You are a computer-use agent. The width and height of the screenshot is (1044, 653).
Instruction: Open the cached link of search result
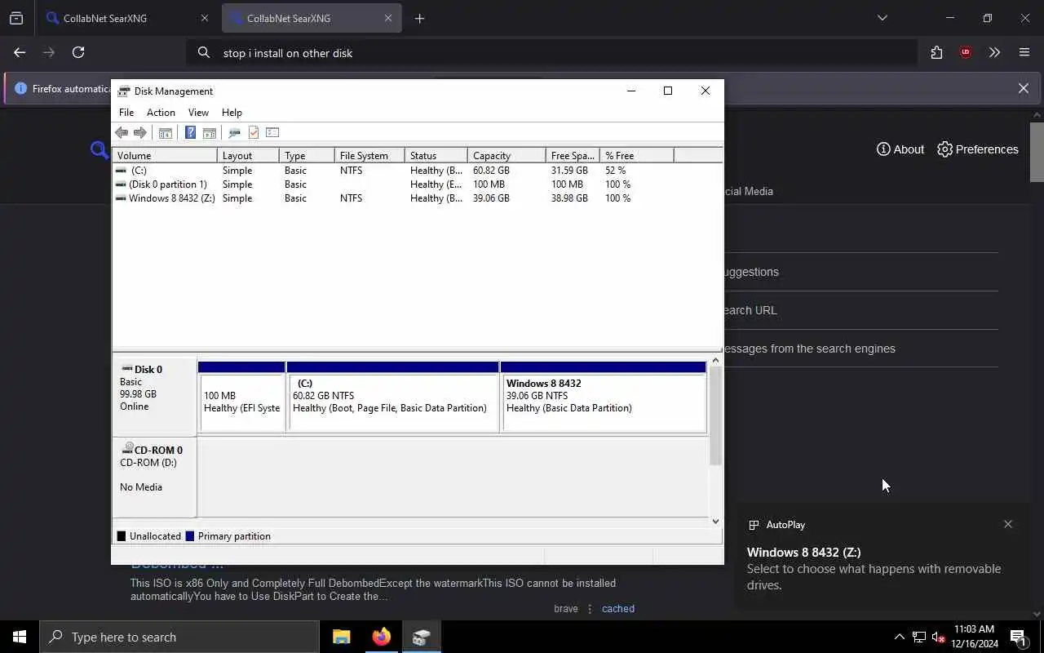point(618,608)
